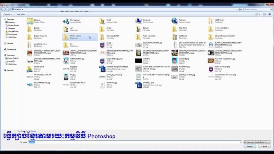Viewport: 274px width, 154px height.
Task: Click Dropbox in Favorites sidebar
Action: pos(12,28)
